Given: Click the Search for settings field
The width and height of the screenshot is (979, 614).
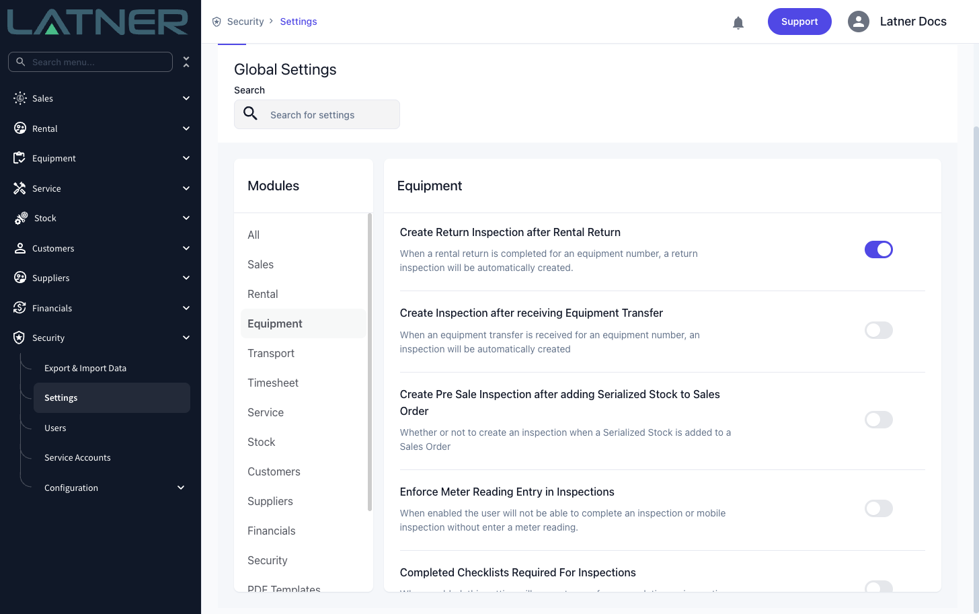Looking at the screenshot, I should coord(317,114).
